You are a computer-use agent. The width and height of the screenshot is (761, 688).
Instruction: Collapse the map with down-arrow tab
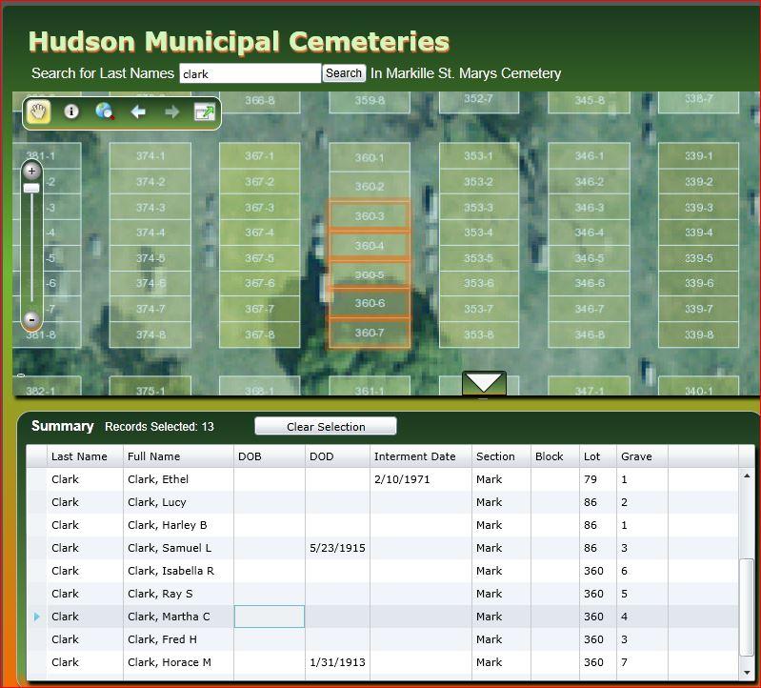(x=484, y=383)
